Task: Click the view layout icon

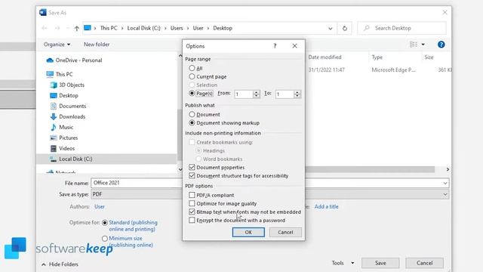Action: (x=414, y=45)
